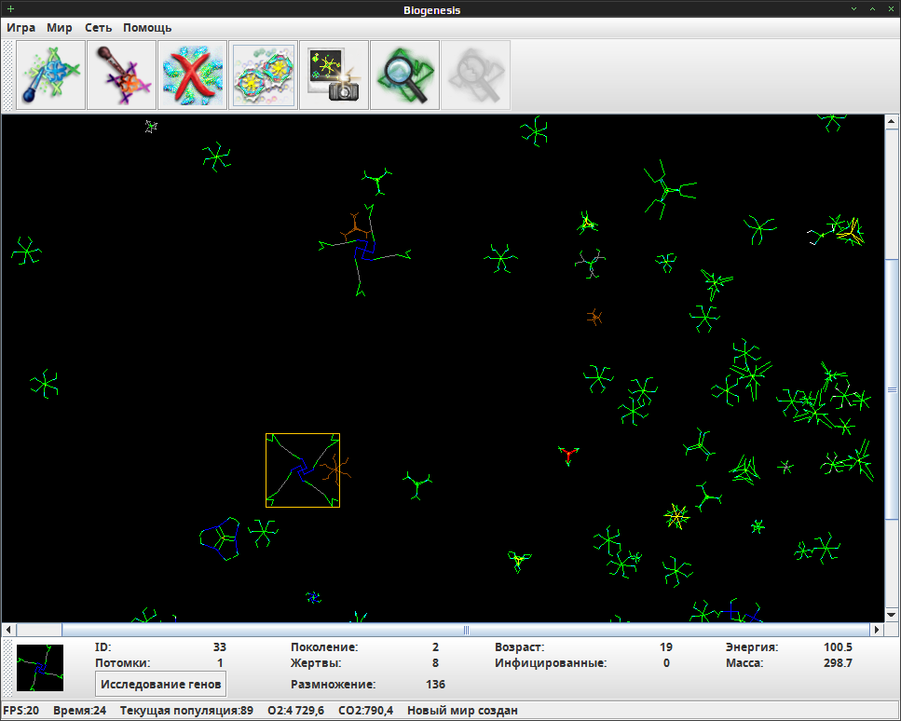Screen dimensions: 901x721
Task: Select the red three-armed organism
Action: coord(568,456)
